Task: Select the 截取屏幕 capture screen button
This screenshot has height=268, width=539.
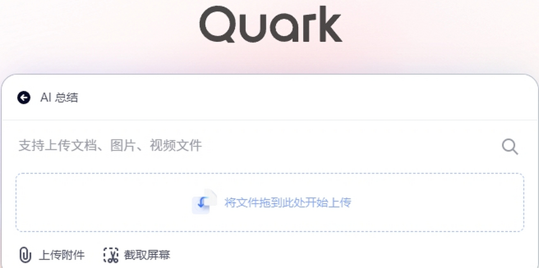Action: tap(137, 255)
